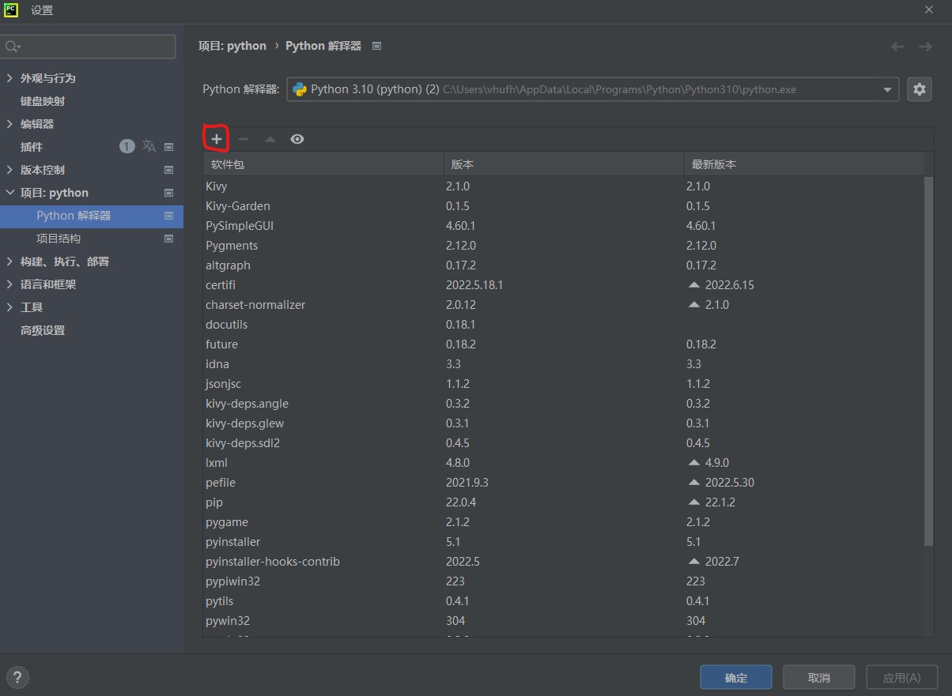Click the package list vertical scrollbar
The height and width of the screenshot is (696, 952).
928,362
